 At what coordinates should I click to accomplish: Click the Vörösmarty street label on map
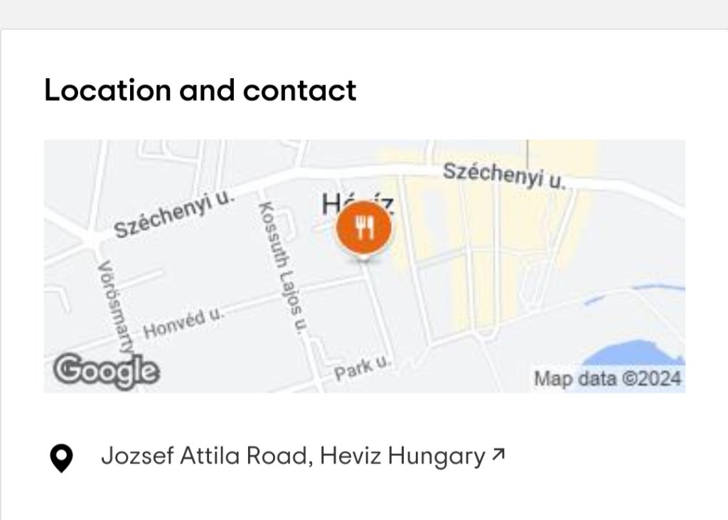pyautogui.click(x=114, y=307)
